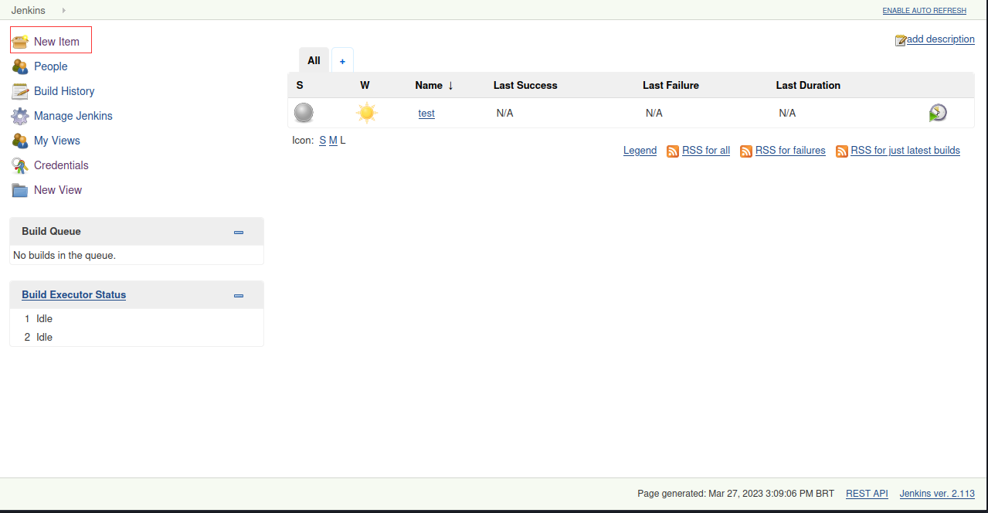Enable auto refresh link
The width and height of the screenshot is (988, 513).
click(x=925, y=11)
